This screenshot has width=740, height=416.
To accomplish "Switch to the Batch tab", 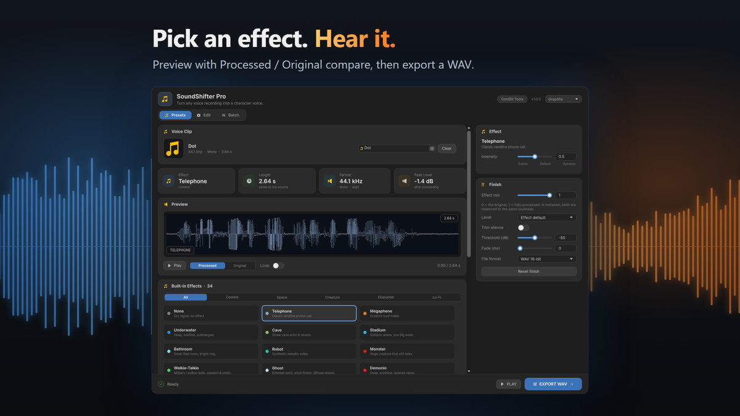I will tap(231, 115).
